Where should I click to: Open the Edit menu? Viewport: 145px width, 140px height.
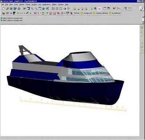pyautogui.click(x=7, y=4)
